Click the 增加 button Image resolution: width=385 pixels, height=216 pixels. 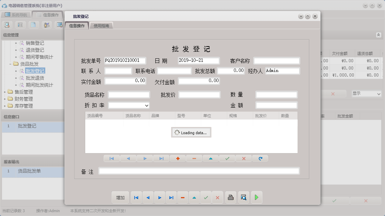pos(120,197)
